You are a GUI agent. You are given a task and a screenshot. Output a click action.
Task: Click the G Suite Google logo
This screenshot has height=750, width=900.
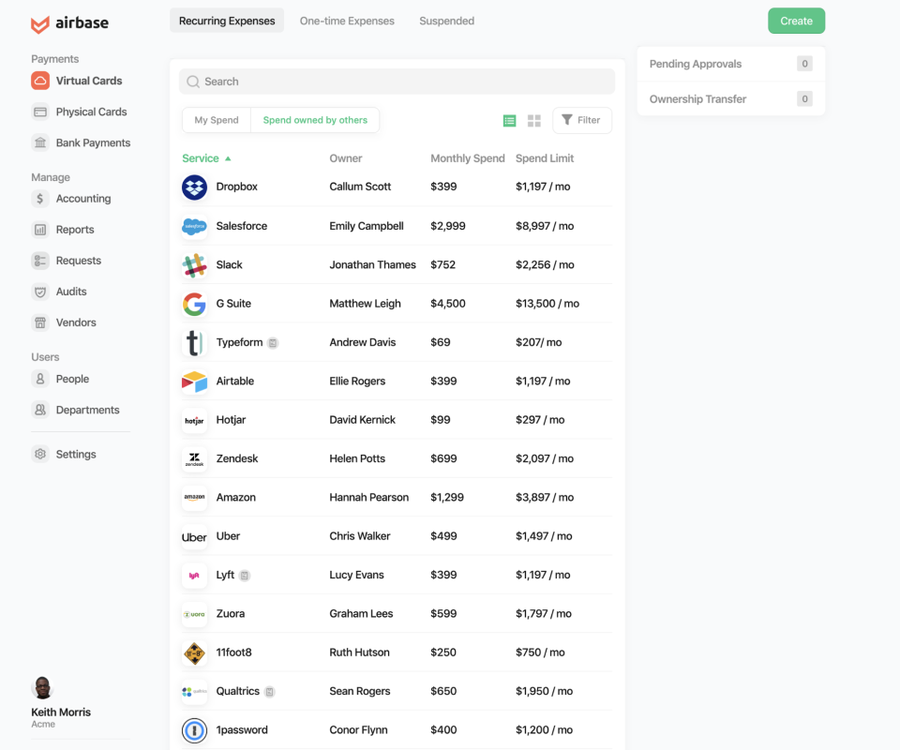(195, 304)
